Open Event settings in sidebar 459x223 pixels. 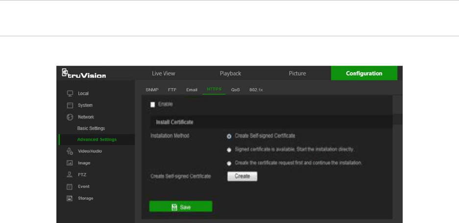(84, 186)
